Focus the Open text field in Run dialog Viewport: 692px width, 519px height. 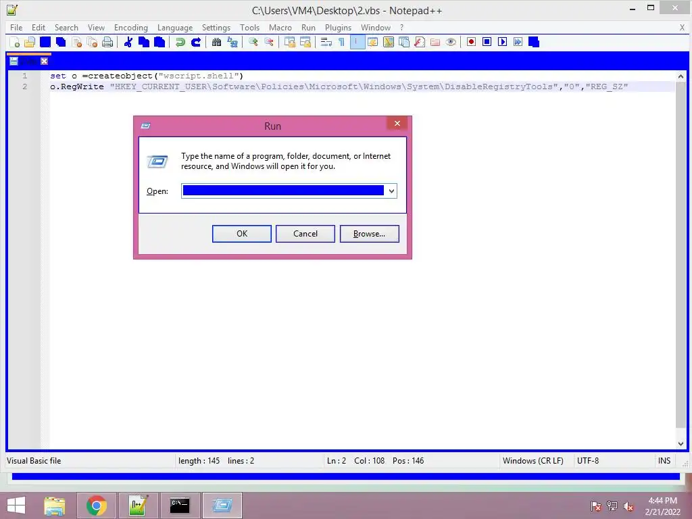pyautogui.click(x=283, y=191)
